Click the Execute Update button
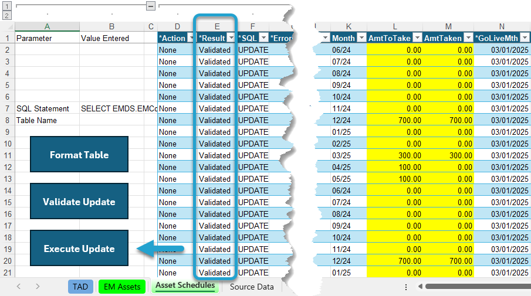531x296 pixels. click(x=79, y=249)
